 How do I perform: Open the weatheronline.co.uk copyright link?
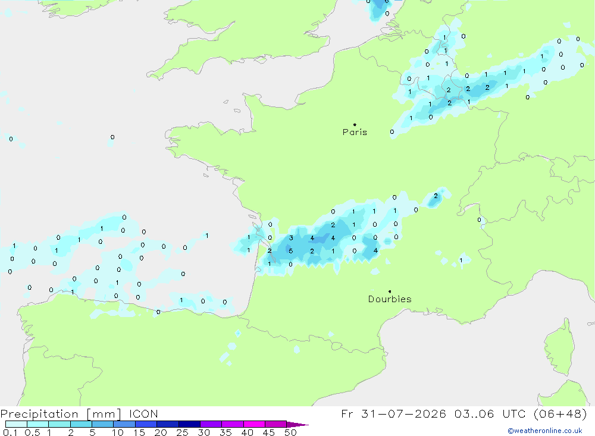click(545, 431)
